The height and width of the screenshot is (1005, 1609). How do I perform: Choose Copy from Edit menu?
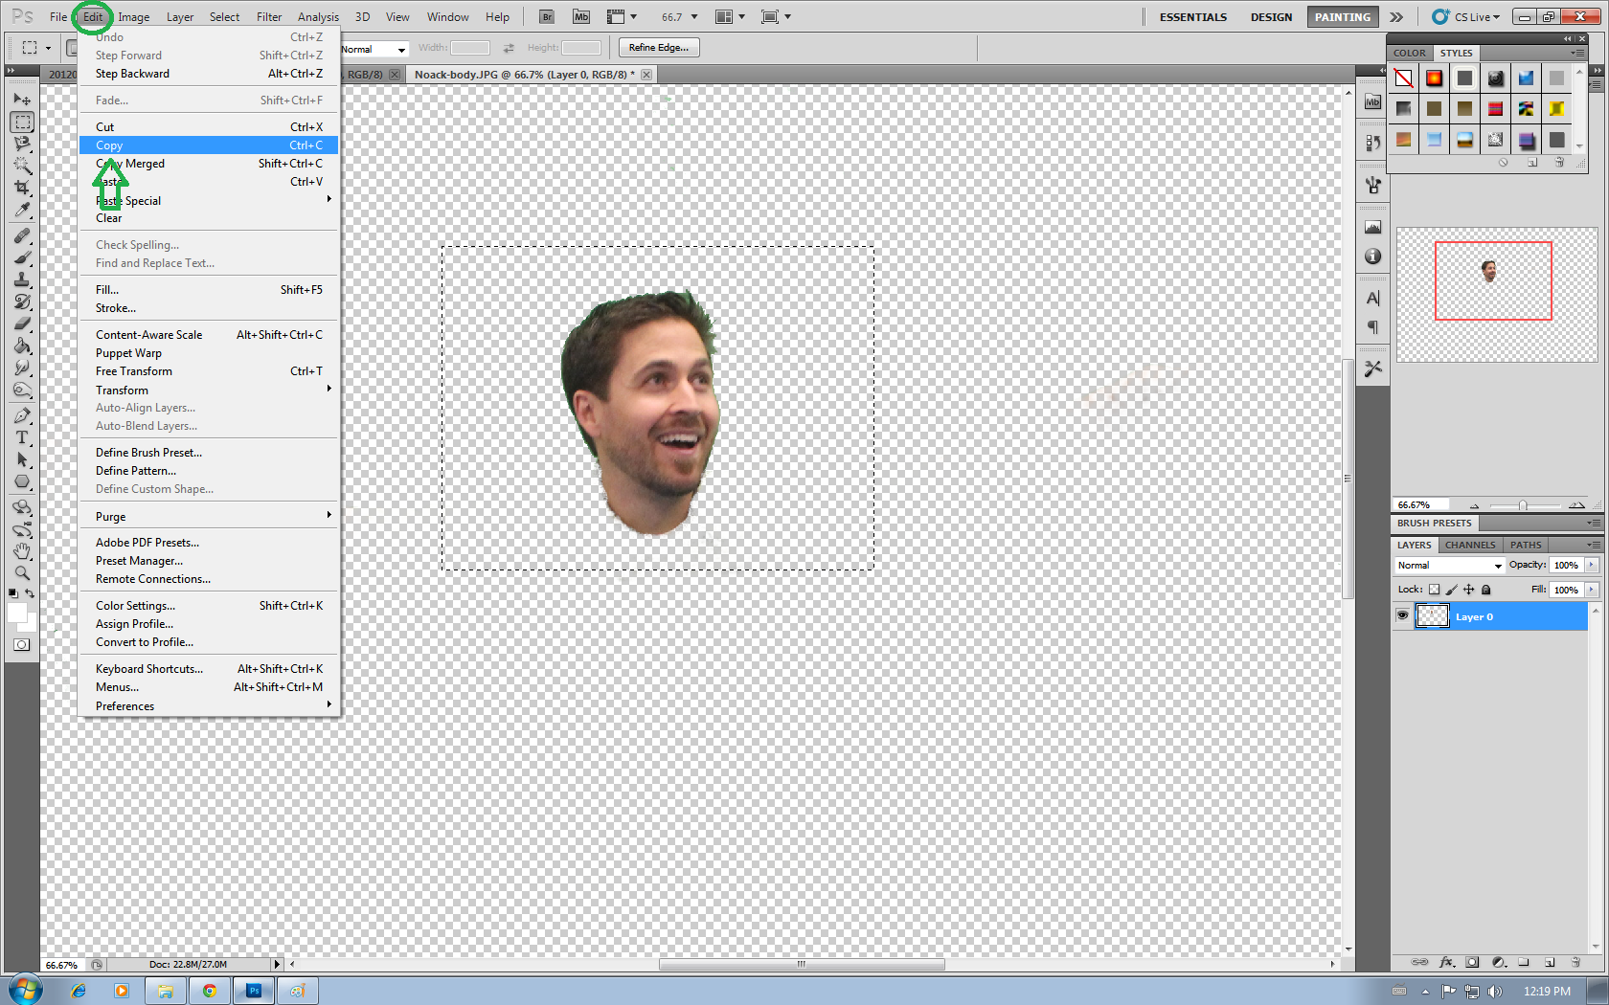(x=209, y=145)
